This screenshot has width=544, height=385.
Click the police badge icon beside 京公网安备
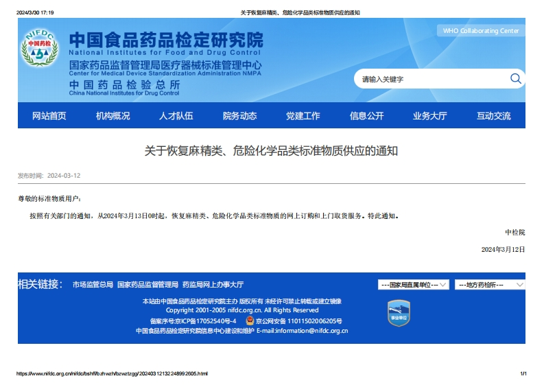[250, 320]
